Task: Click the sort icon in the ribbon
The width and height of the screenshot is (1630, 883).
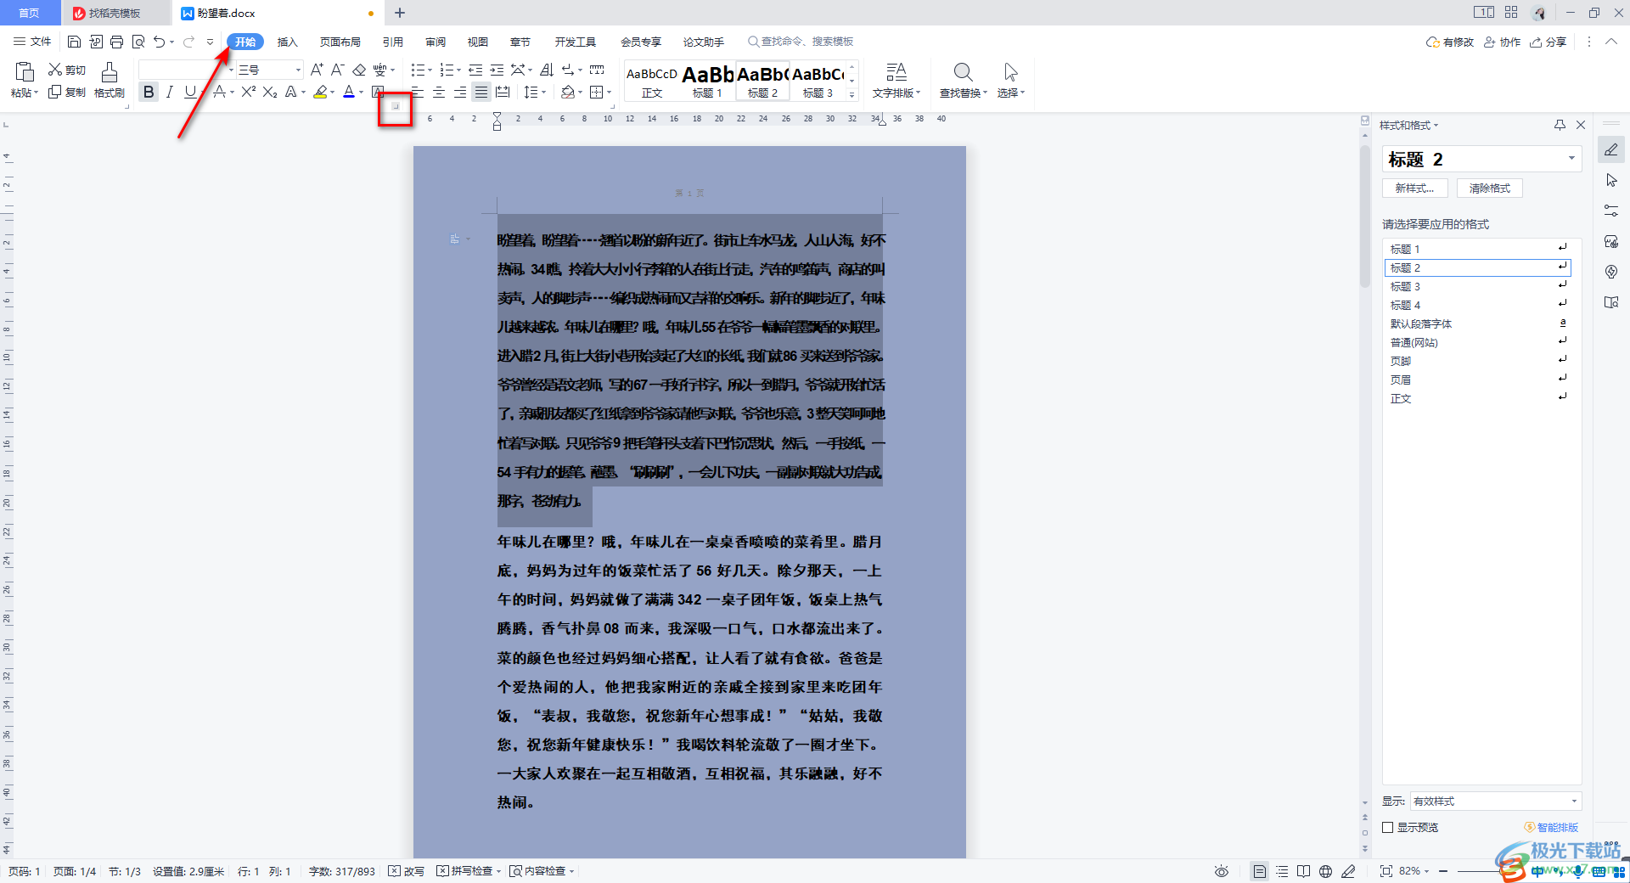Action: coord(547,70)
